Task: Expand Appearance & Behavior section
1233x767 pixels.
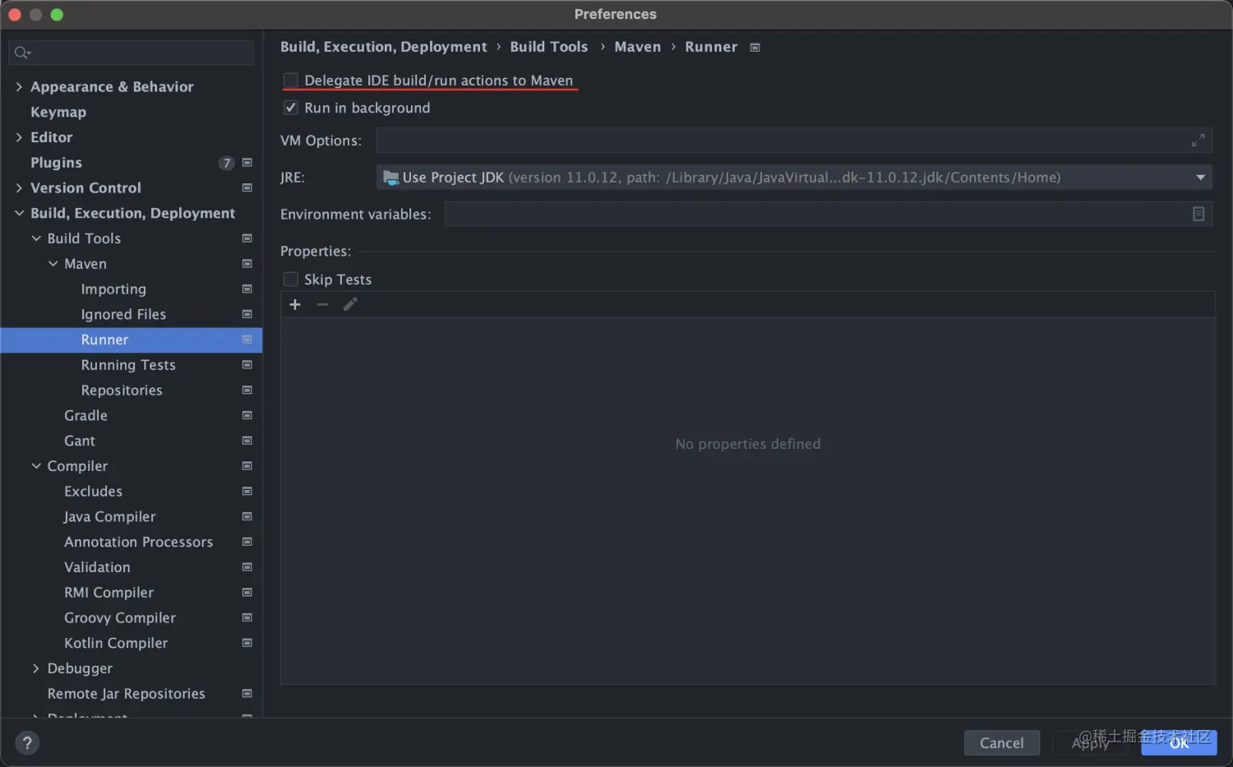Action: 19,87
